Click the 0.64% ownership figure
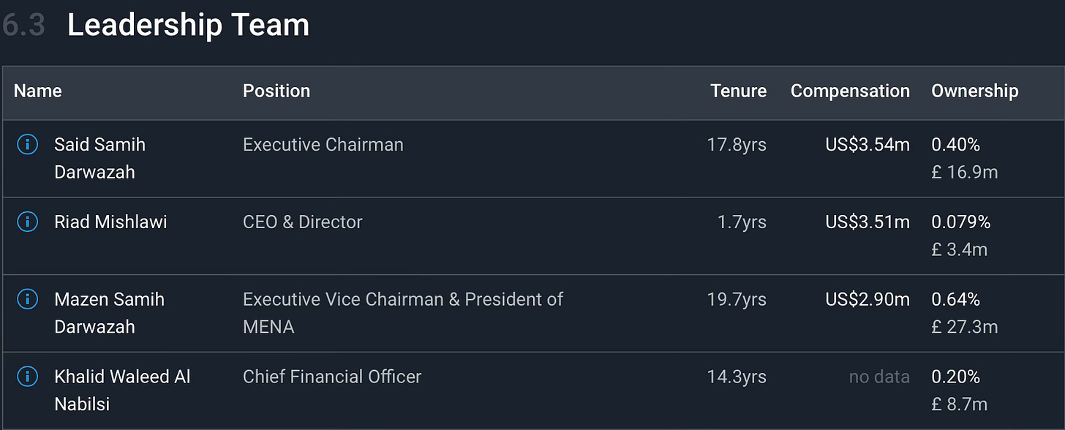The image size is (1065, 430). [955, 299]
